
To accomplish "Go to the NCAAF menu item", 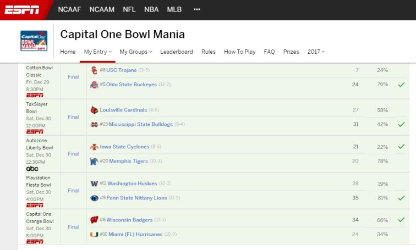I will pyautogui.click(x=70, y=9).
